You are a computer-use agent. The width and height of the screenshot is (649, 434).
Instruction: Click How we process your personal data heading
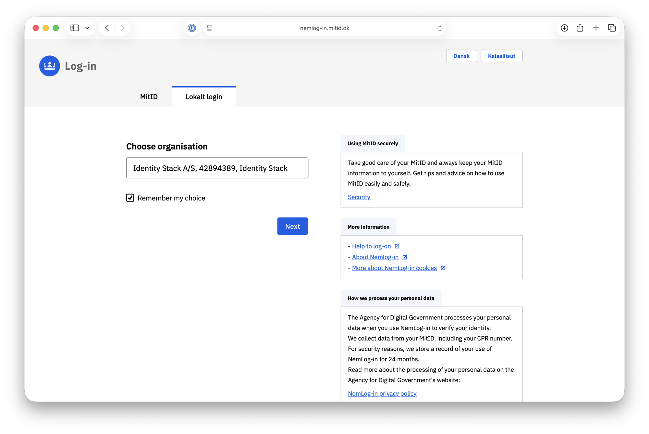tap(391, 298)
